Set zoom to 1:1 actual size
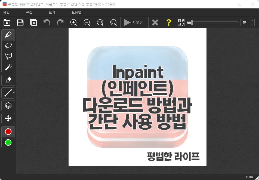 (x=100, y=23)
